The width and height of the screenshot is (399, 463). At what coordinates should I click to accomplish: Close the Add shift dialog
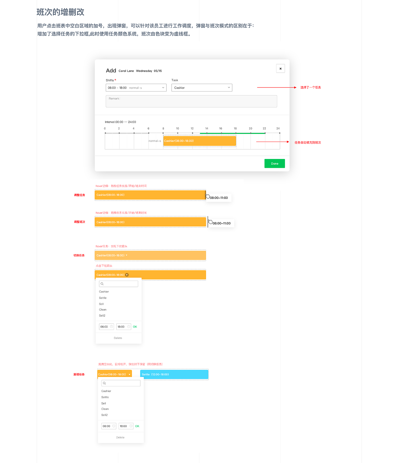tap(280, 69)
